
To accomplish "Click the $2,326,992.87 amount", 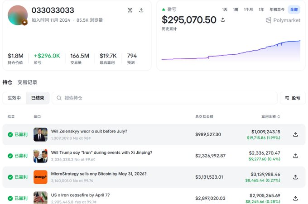I will pos(210,156).
